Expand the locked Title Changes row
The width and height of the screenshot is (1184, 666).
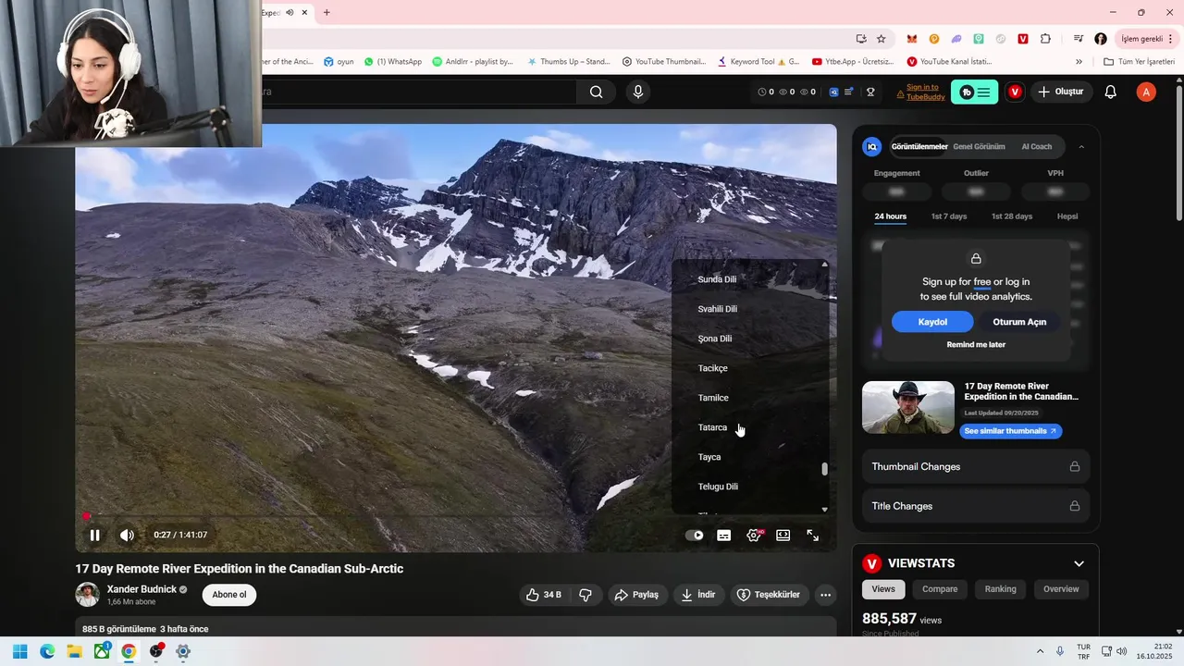976,506
